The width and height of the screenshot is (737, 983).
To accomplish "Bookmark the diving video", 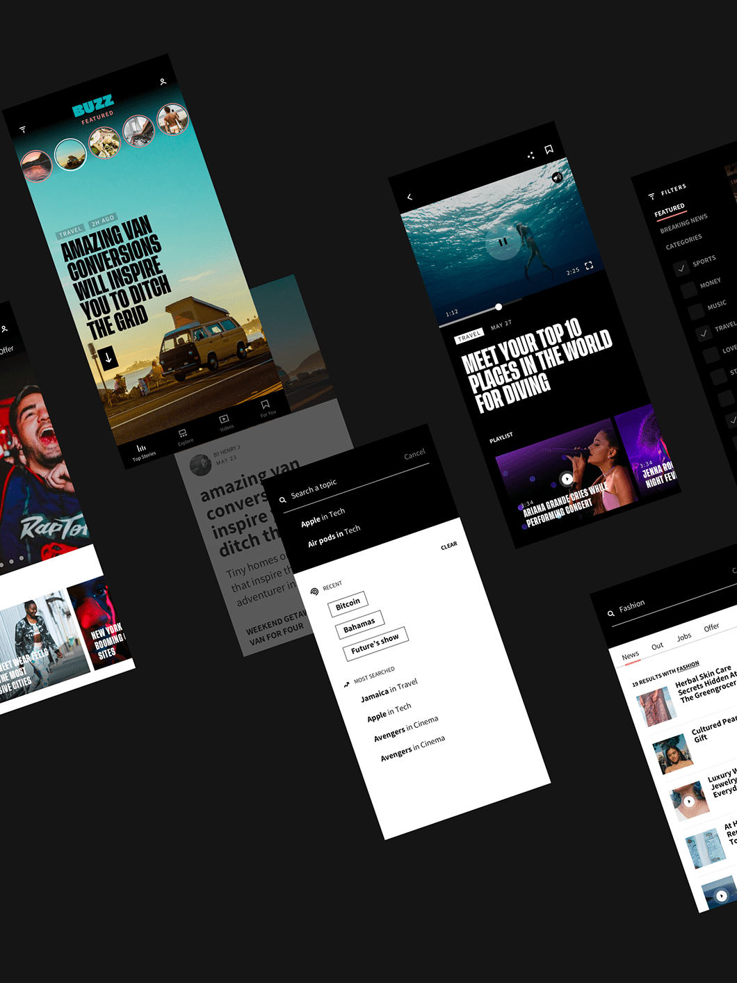I will (x=549, y=149).
